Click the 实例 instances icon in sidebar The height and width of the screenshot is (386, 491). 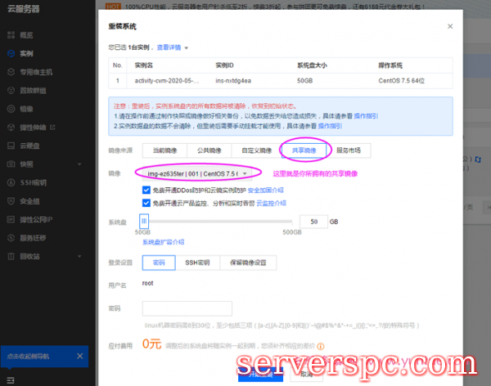click(11, 54)
